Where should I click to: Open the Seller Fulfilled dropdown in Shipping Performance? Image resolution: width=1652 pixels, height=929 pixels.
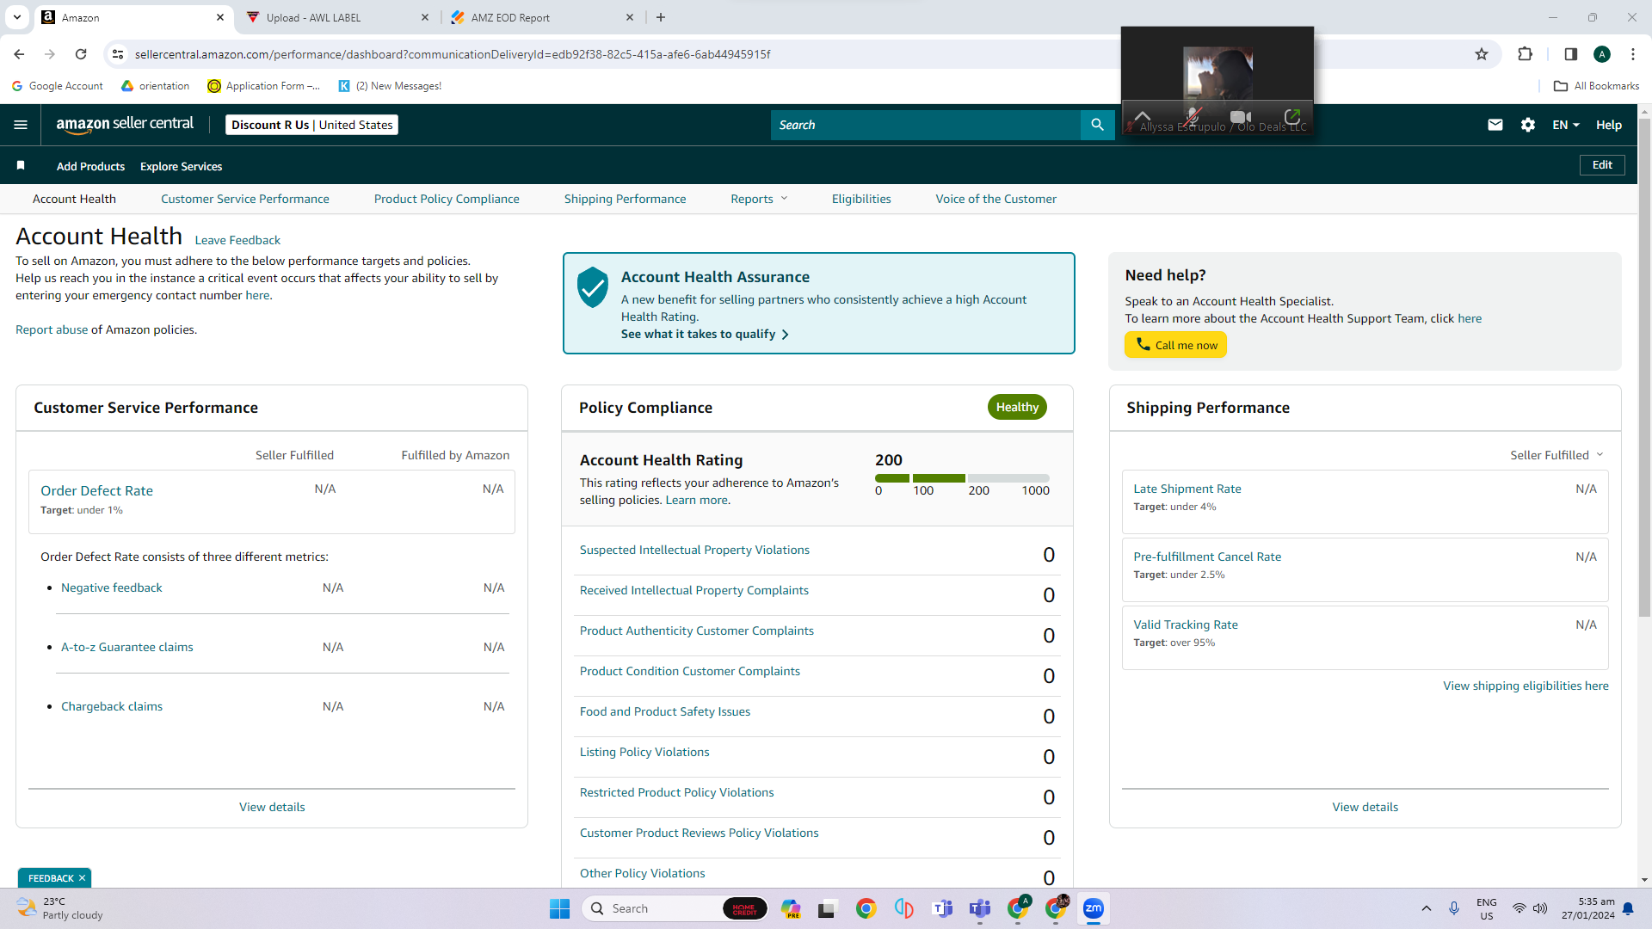click(1556, 455)
